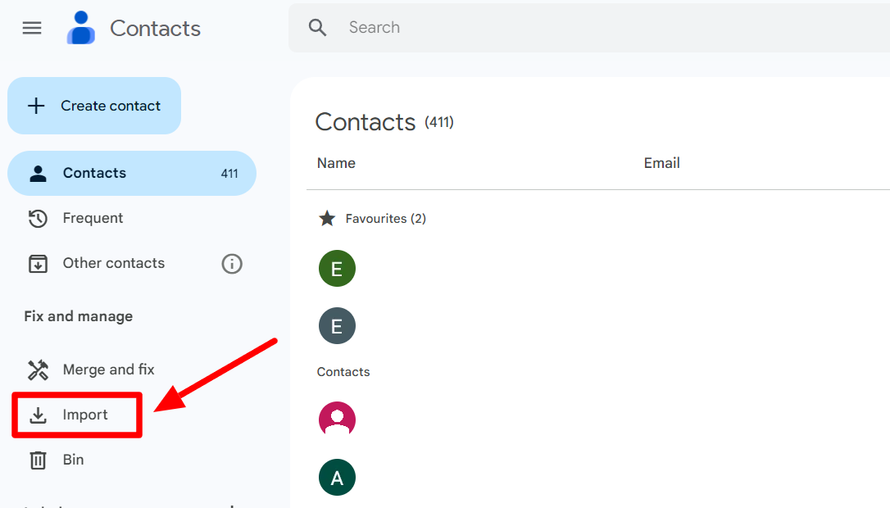Open the hamburger main menu
The width and height of the screenshot is (890, 508).
point(32,28)
